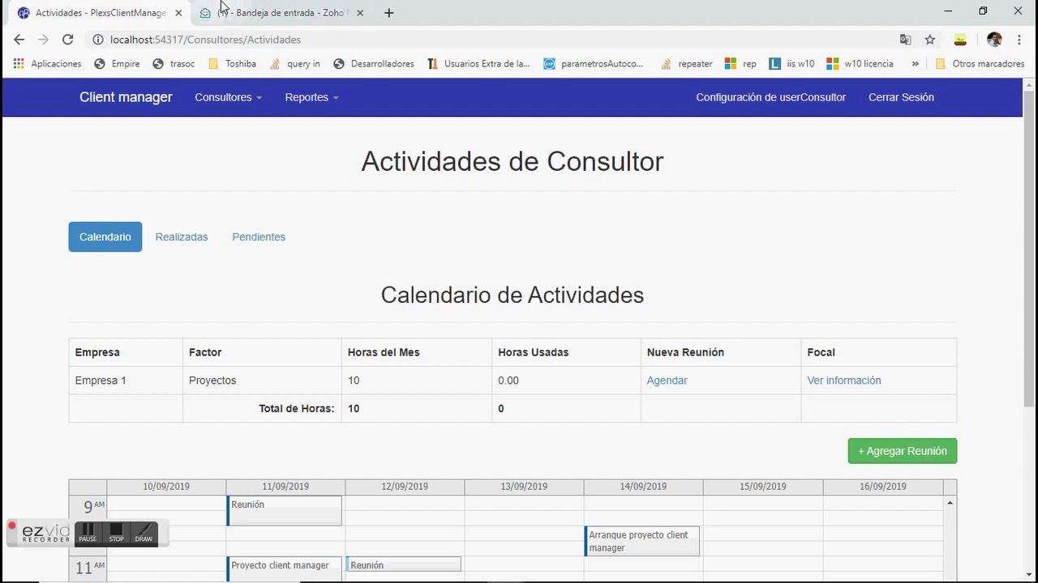Expand the Reportes dropdown menu
Image resolution: width=1038 pixels, height=583 pixels.
311,97
